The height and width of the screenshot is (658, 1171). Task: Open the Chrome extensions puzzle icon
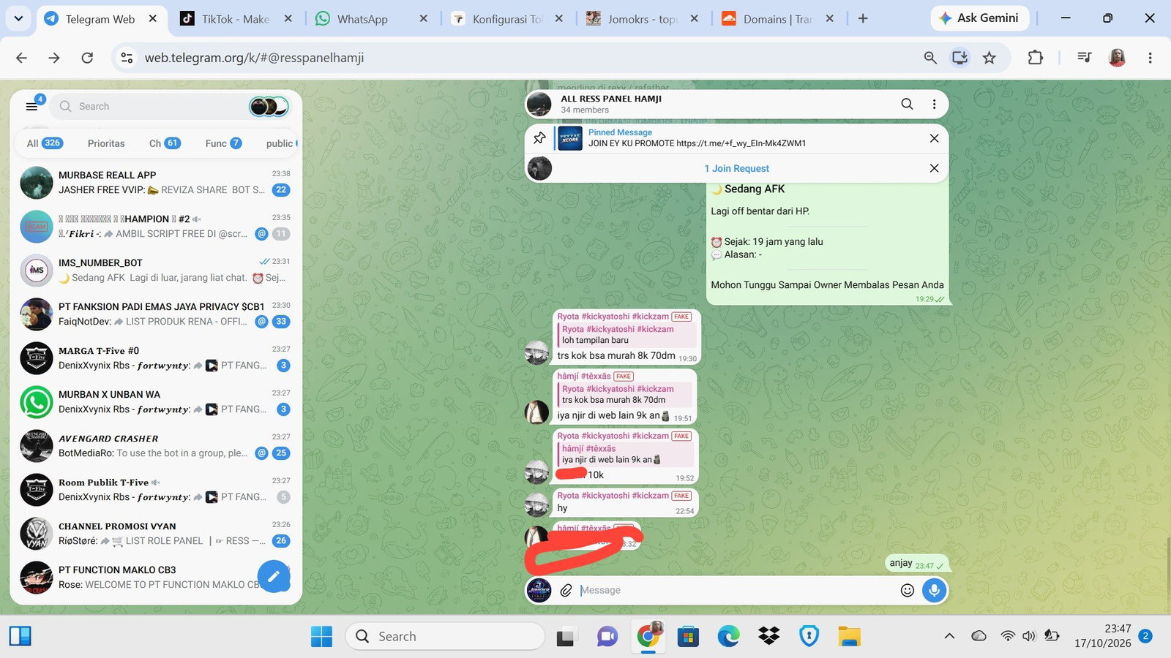(x=1035, y=58)
